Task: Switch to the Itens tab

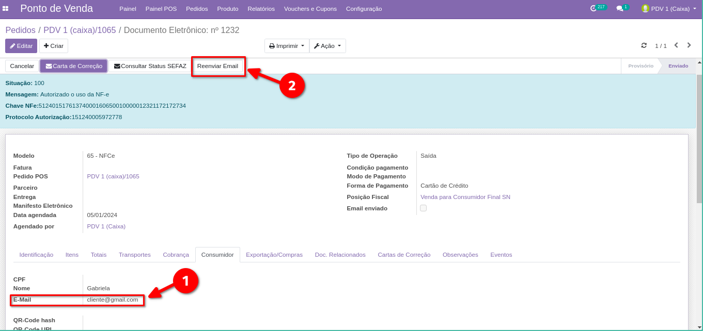Action: [72, 255]
